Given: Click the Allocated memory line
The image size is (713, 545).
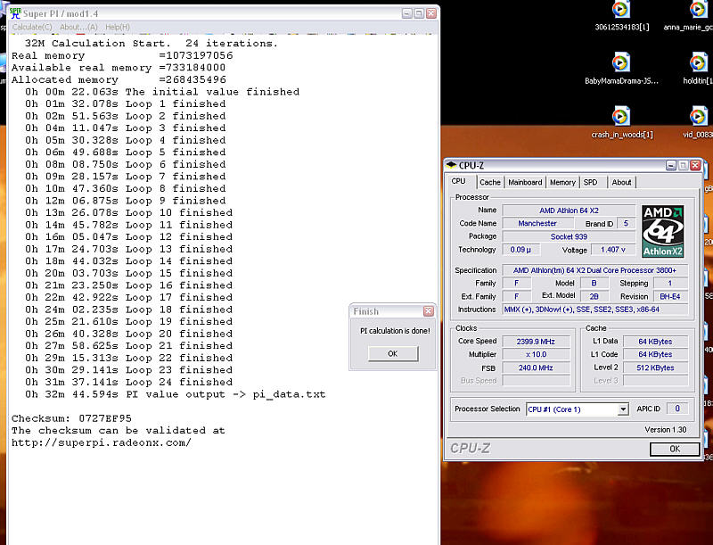Looking at the screenshot, I should tap(119, 79).
